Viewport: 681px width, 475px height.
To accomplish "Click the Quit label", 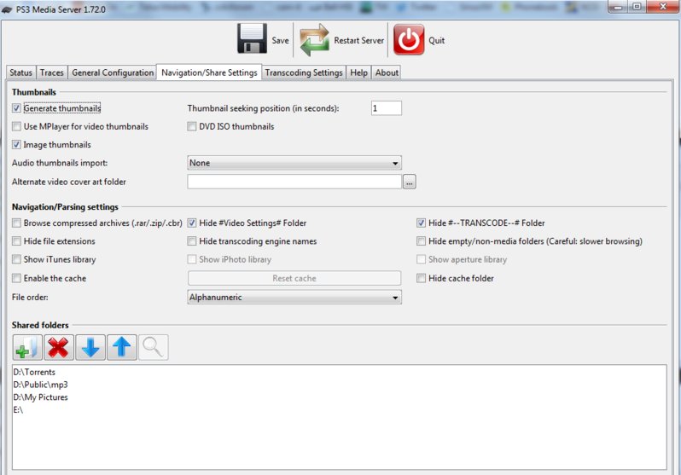I will tap(436, 40).
